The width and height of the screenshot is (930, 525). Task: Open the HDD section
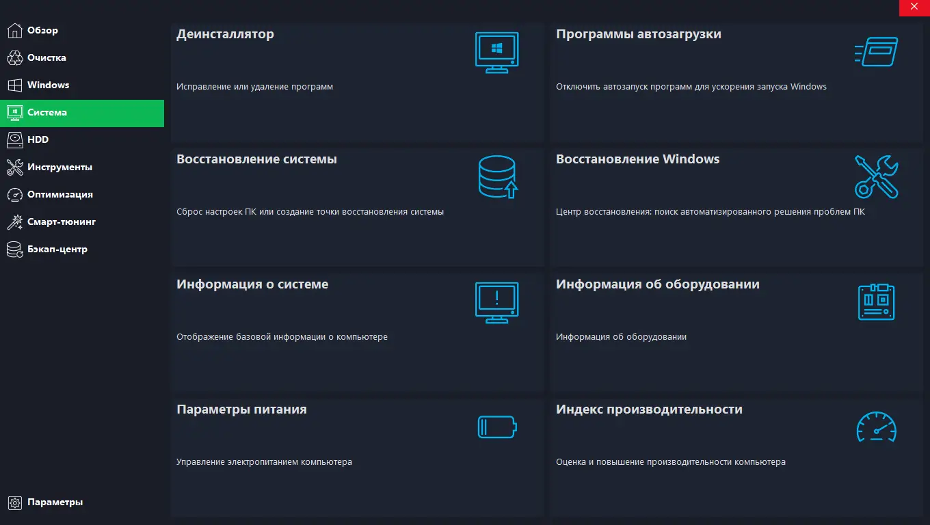82,140
